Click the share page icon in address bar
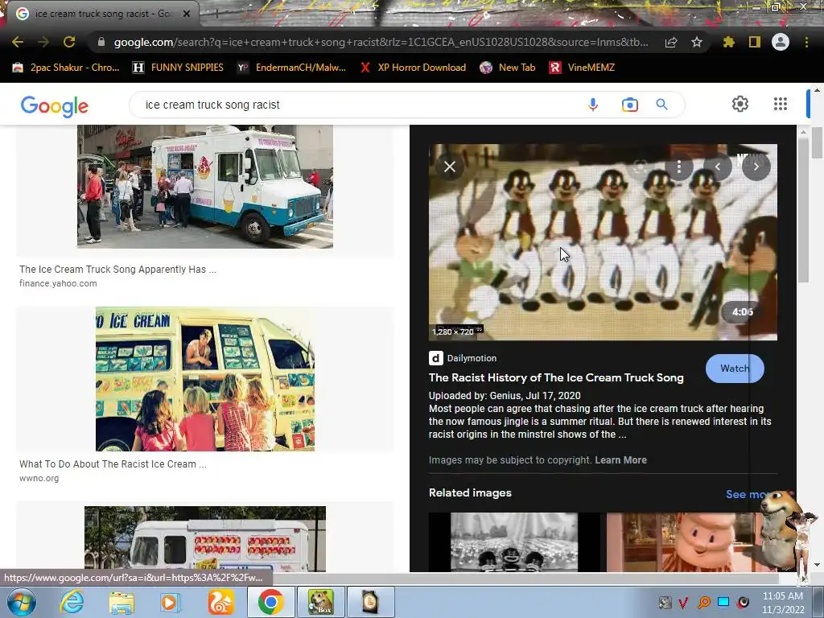This screenshot has width=824, height=618. coord(671,42)
